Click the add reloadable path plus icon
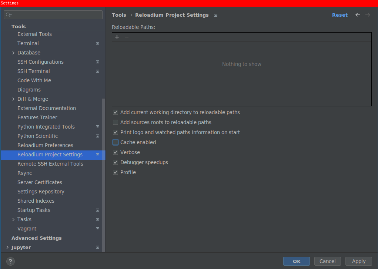This screenshot has width=378, height=269. click(117, 37)
